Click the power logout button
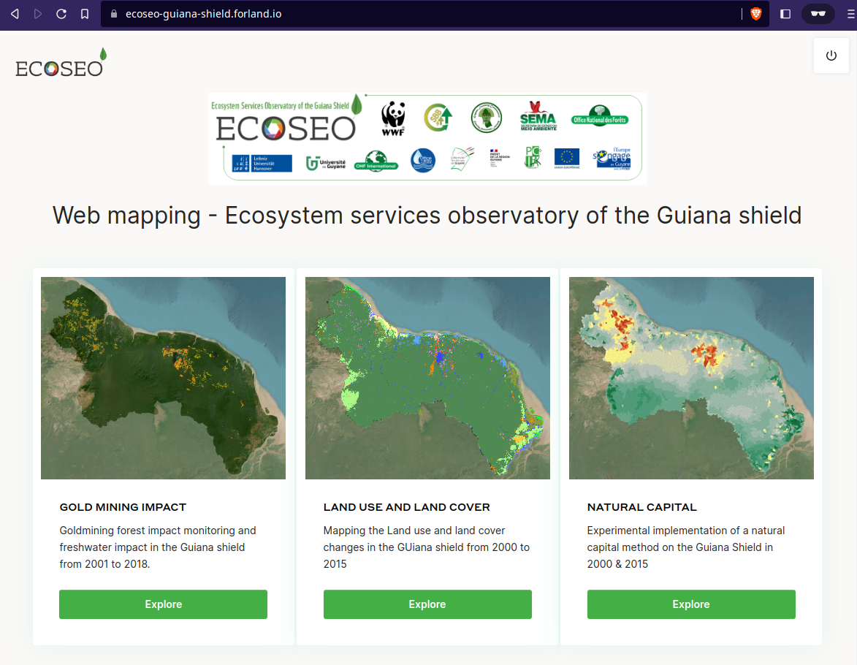Screen dimensions: 857x665 pos(831,56)
